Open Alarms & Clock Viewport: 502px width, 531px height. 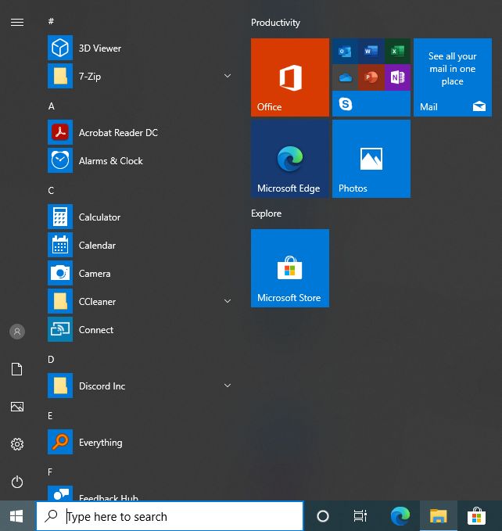(110, 161)
